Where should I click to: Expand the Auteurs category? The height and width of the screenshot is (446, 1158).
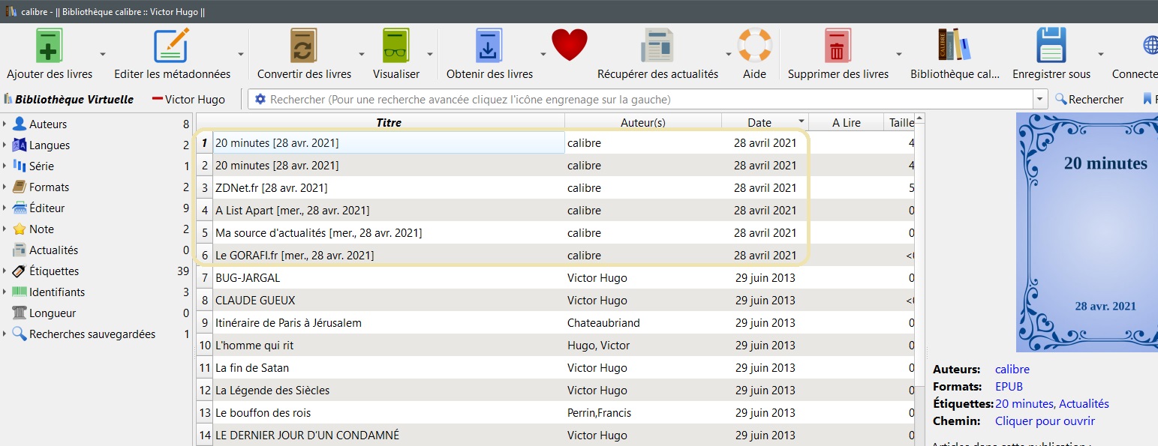tap(5, 124)
